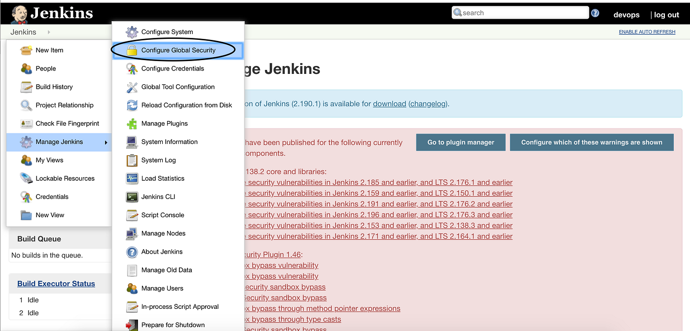Screen dimensions: 690x331
Task: Open Load Statistics via its chart icon
Action: (x=131, y=178)
